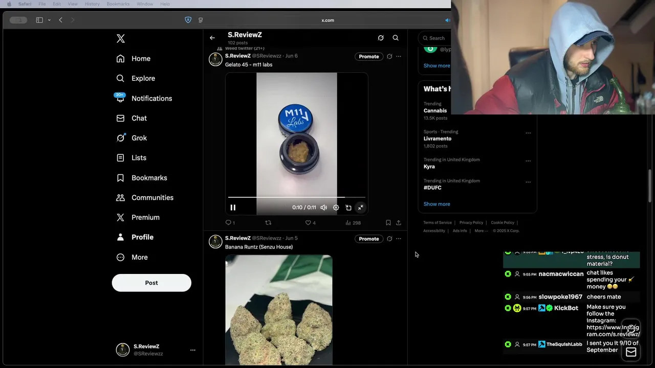Open Safari reader page icon

click(201, 20)
